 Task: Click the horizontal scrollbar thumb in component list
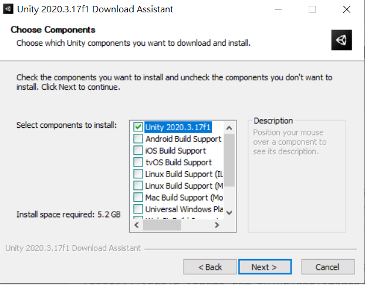pos(162,225)
